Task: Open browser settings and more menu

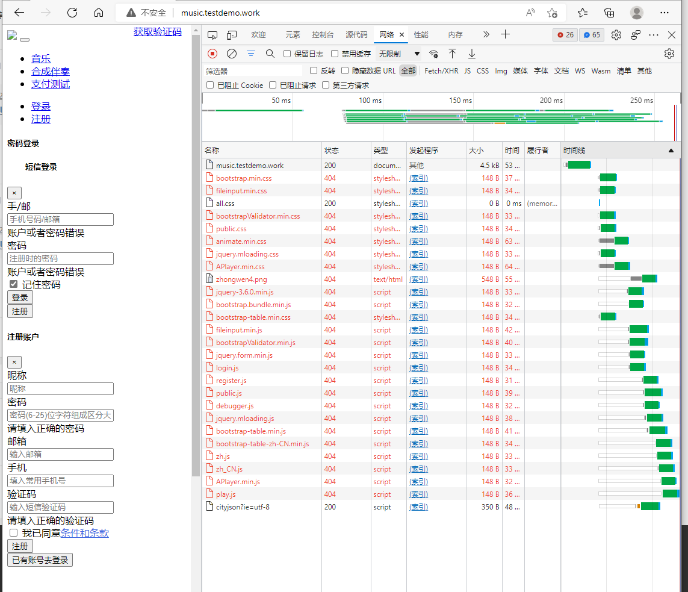Action: tap(665, 13)
